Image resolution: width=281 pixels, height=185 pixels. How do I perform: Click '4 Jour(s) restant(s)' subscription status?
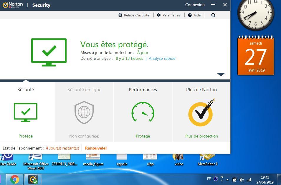click(62, 148)
